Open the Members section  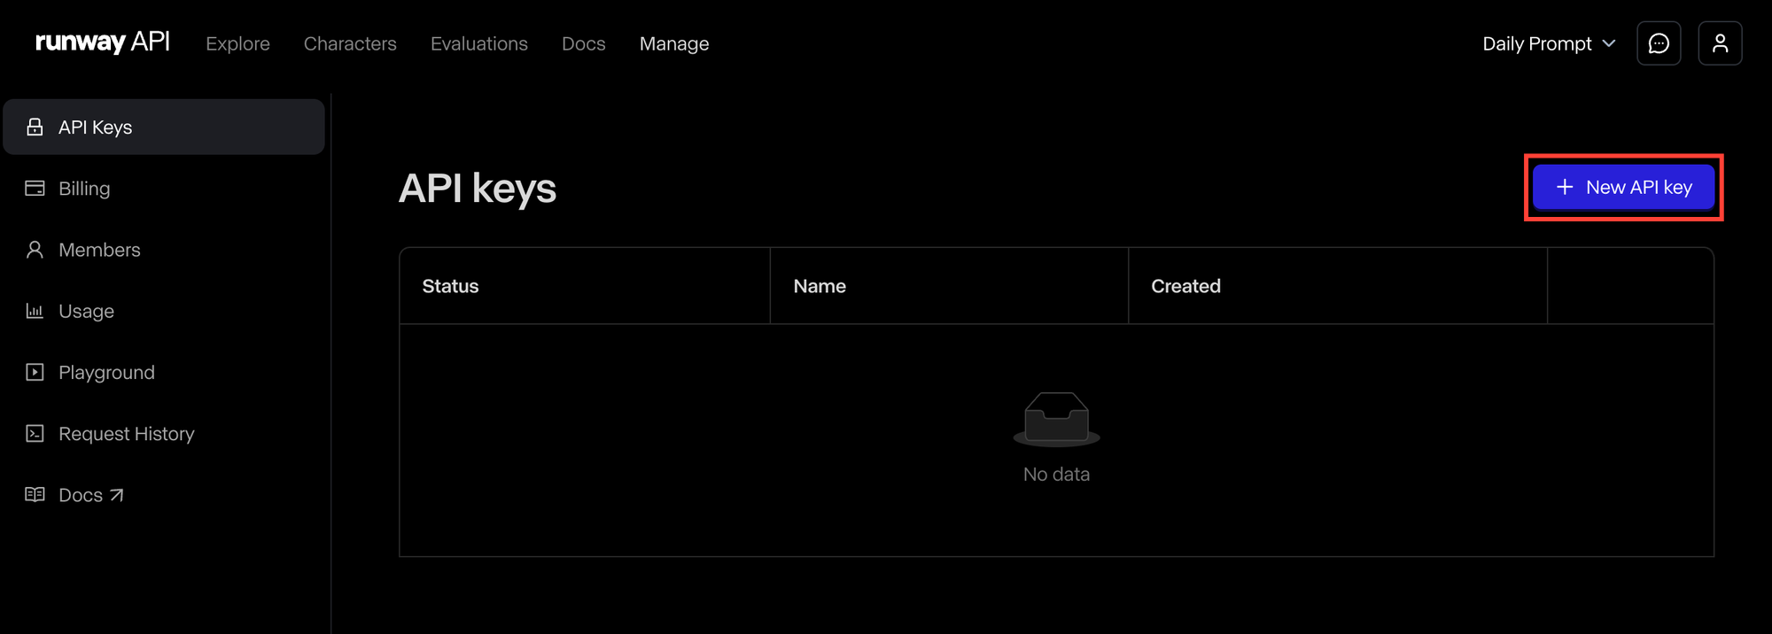pos(164,250)
